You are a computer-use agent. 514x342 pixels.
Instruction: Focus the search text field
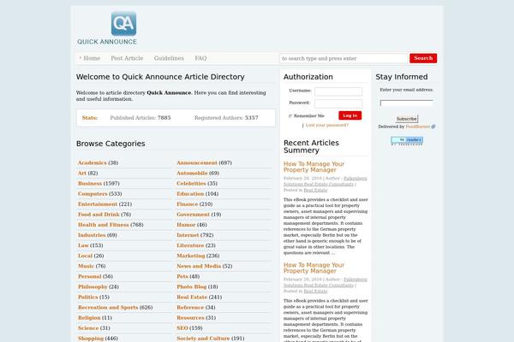pyautogui.click(x=344, y=59)
